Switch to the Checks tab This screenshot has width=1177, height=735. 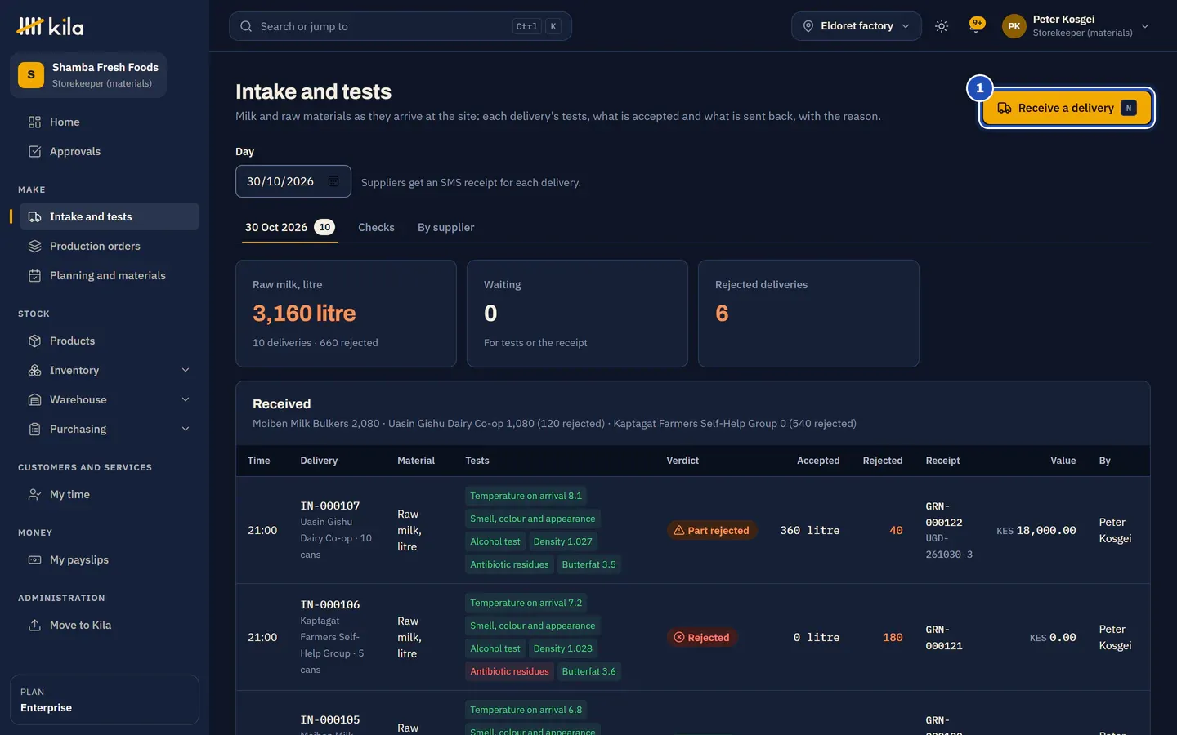tap(376, 227)
